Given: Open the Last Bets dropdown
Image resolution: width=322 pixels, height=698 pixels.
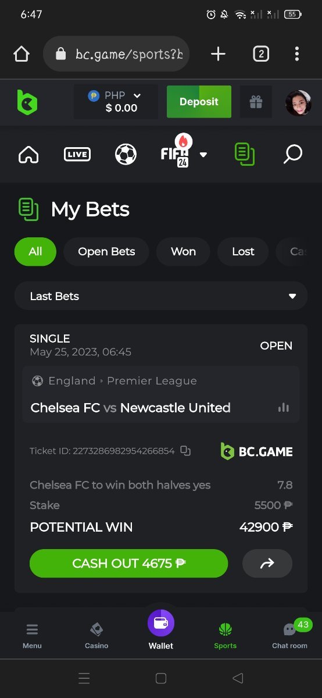Looking at the screenshot, I should tap(161, 296).
